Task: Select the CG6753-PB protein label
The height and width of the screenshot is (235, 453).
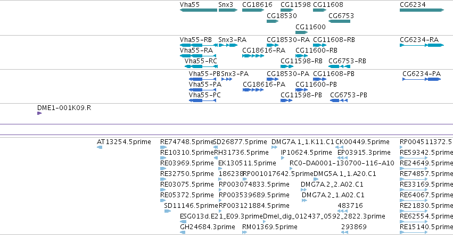Action: tap(349, 95)
